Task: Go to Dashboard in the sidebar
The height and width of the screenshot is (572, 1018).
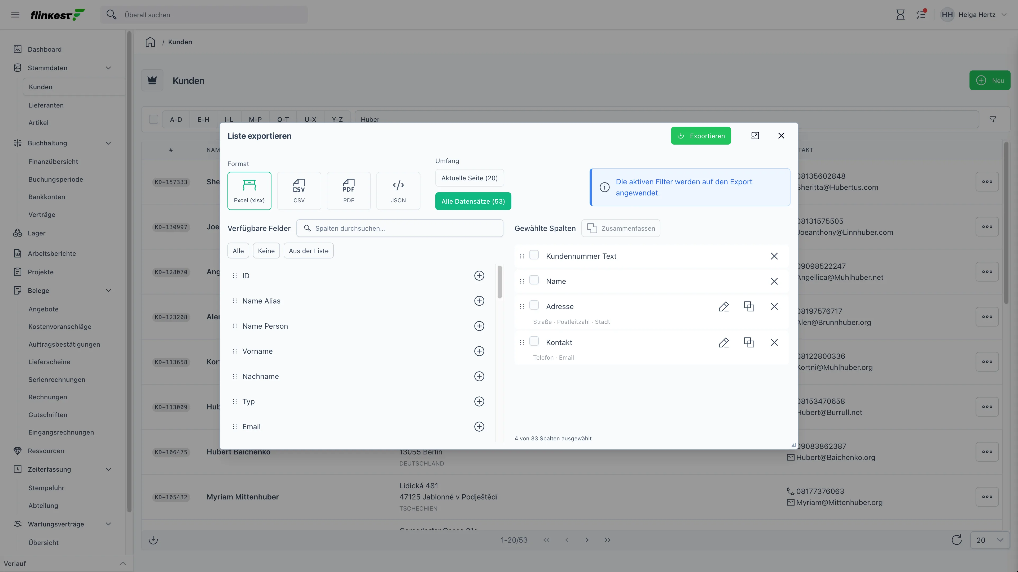Action: (x=45, y=49)
